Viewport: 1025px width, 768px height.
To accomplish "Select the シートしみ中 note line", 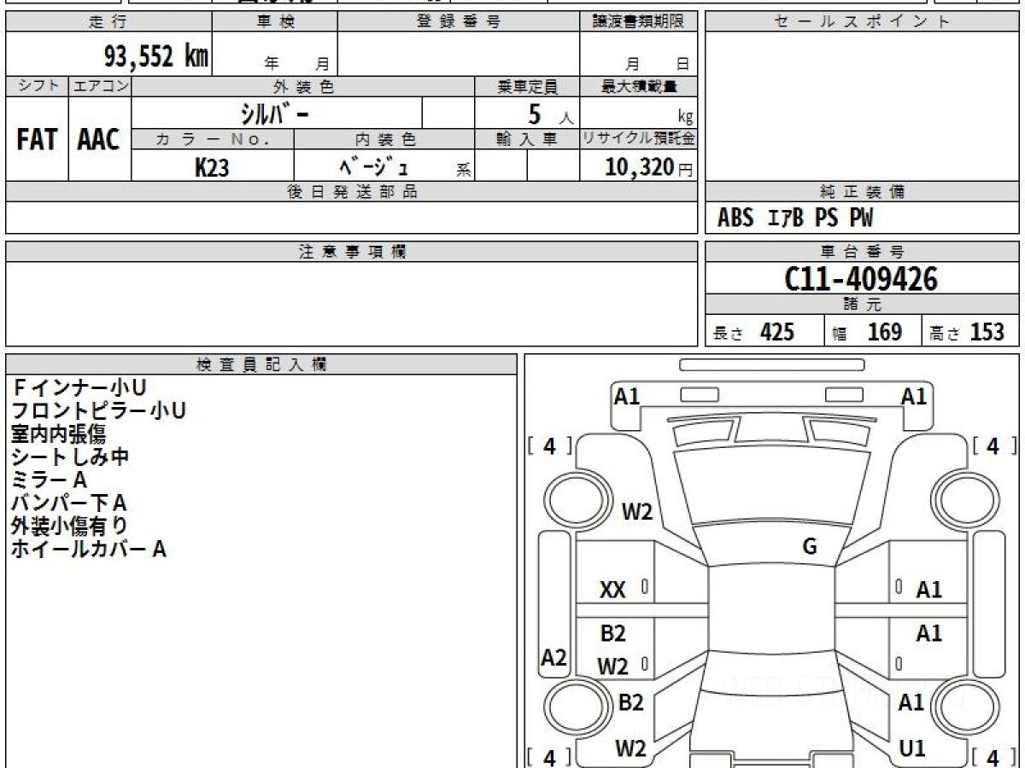I will click(70, 457).
